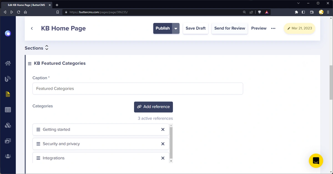Open Brave Shields lion icon
This screenshot has width=333, height=174.
(x=259, y=12)
